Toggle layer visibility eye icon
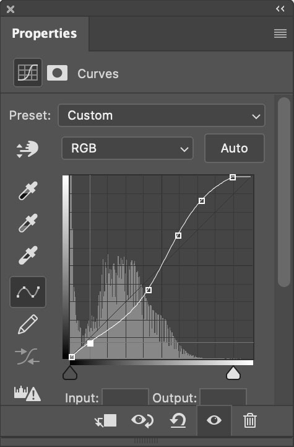The height and width of the screenshot is (447, 294). [214, 420]
